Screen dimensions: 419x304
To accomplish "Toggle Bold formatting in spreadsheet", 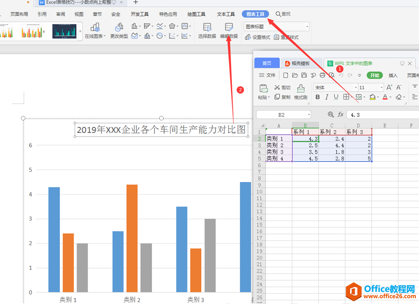I will (x=317, y=97).
